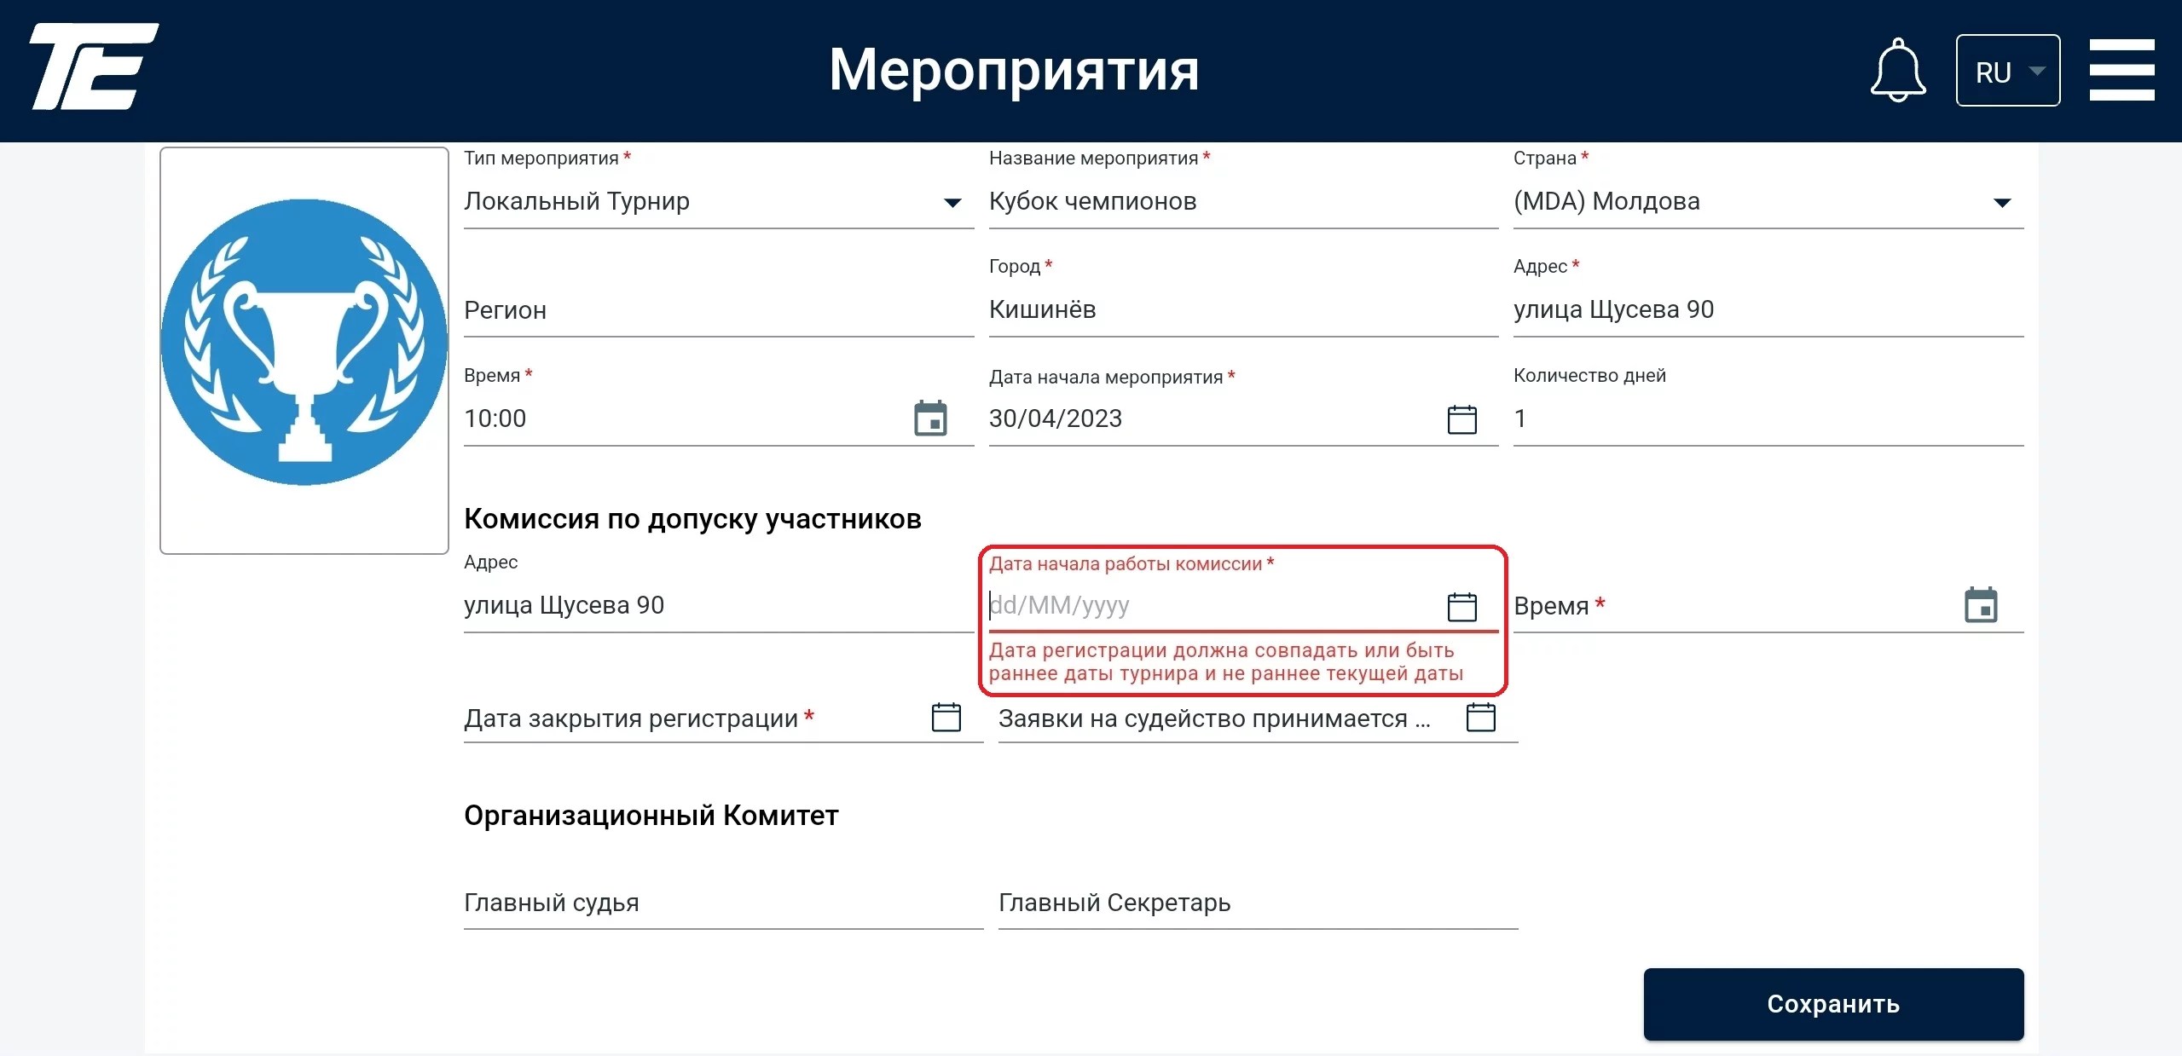Image resolution: width=2182 pixels, height=1056 pixels.
Task: Open the time picker next to 10:00
Action: point(930,418)
